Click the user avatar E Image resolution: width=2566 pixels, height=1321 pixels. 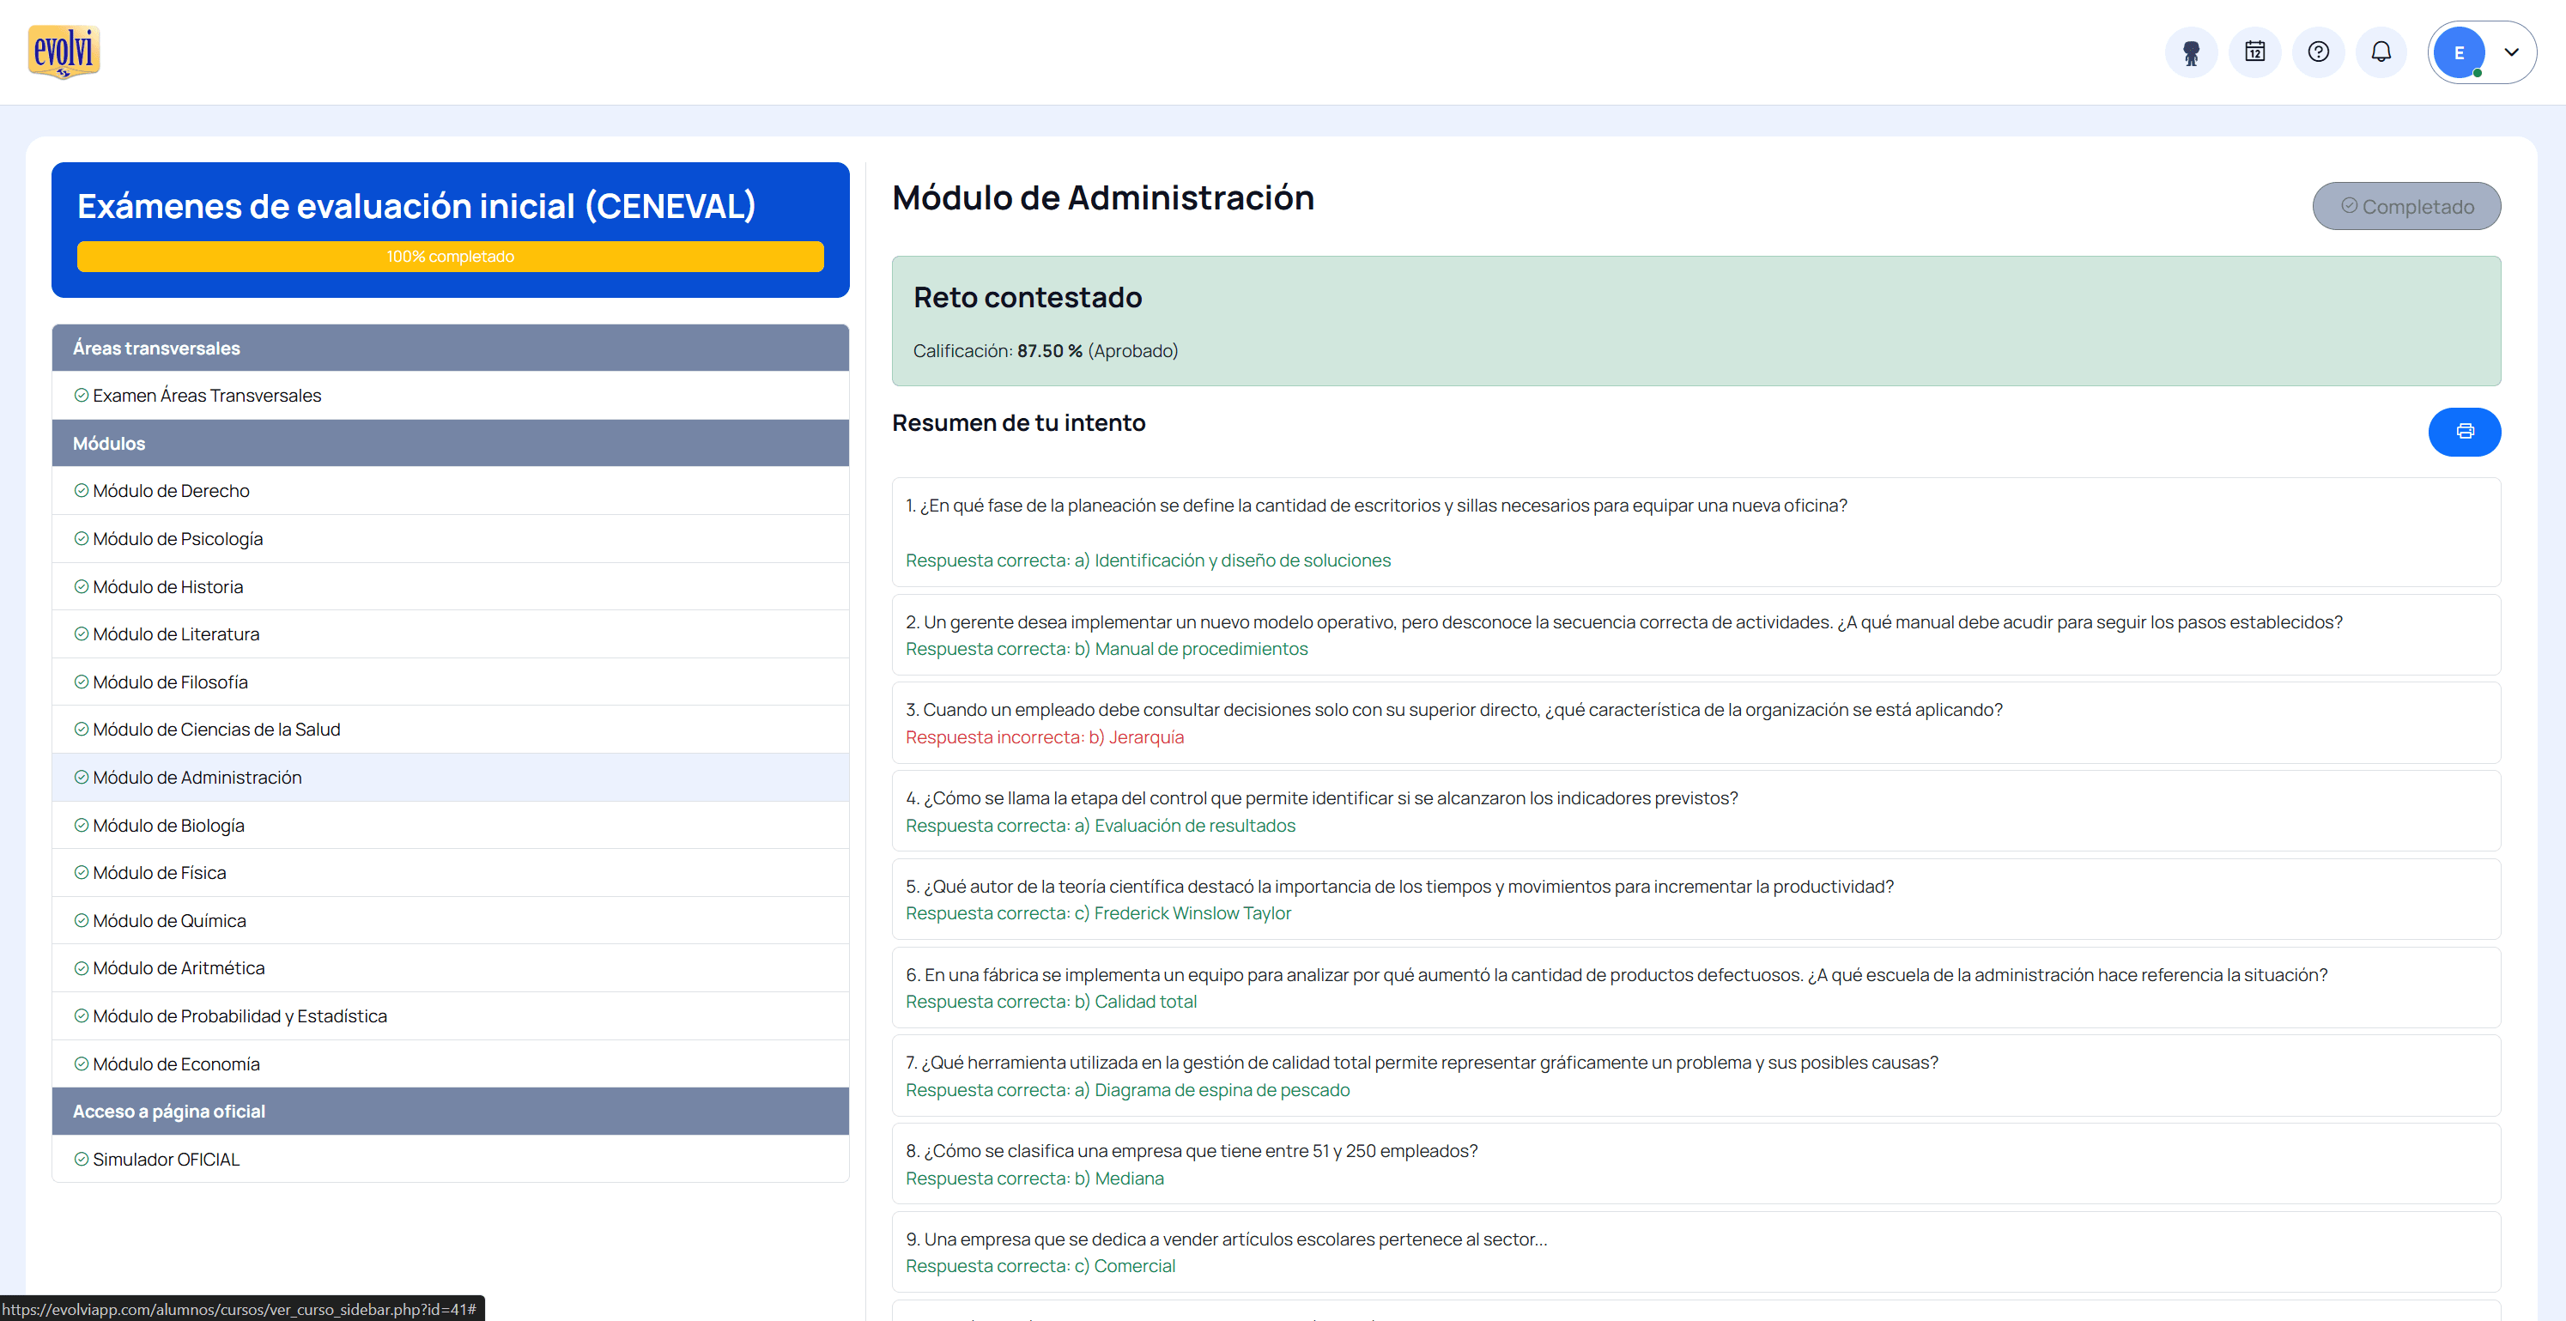click(2459, 53)
